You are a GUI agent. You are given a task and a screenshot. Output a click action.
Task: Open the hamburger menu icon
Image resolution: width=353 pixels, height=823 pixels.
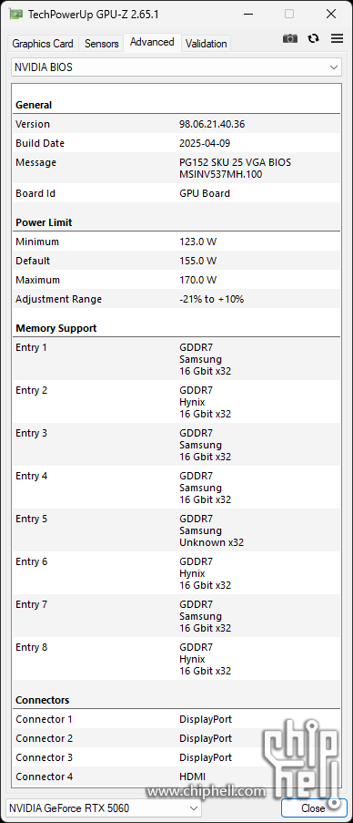pos(338,38)
